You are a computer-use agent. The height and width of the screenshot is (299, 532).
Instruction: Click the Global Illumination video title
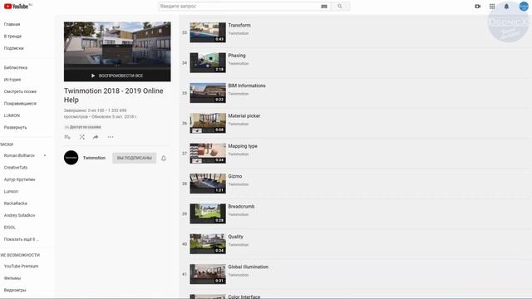pyautogui.click(x=248, y=267)
